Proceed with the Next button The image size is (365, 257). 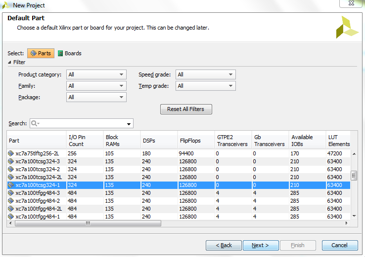261,245
